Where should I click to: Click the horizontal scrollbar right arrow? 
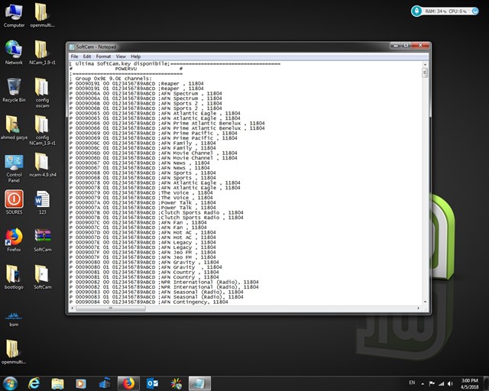click(x=418, y=308)
